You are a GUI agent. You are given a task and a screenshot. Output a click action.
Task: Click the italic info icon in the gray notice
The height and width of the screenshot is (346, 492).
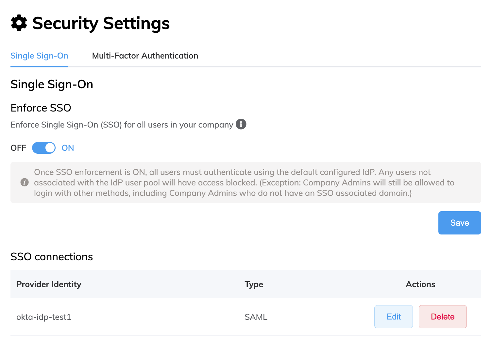25,182
